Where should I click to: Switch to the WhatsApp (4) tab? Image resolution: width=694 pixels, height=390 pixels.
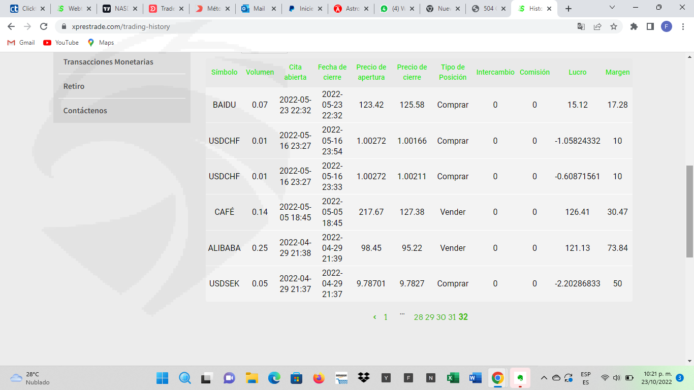pyautogui.click(x=397, y=9)
